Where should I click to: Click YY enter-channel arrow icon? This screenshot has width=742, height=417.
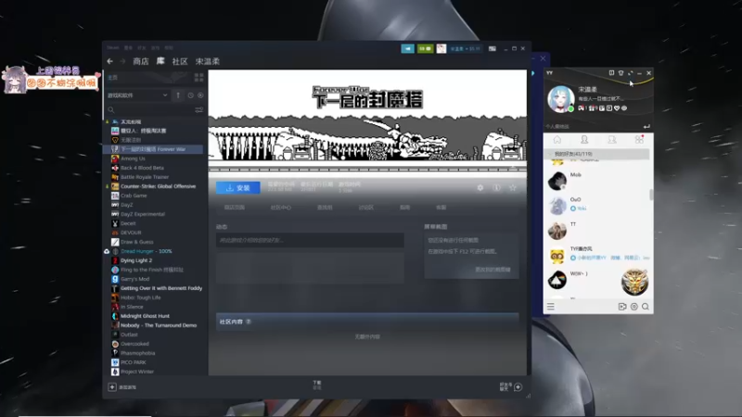click(x=646, y=126)
